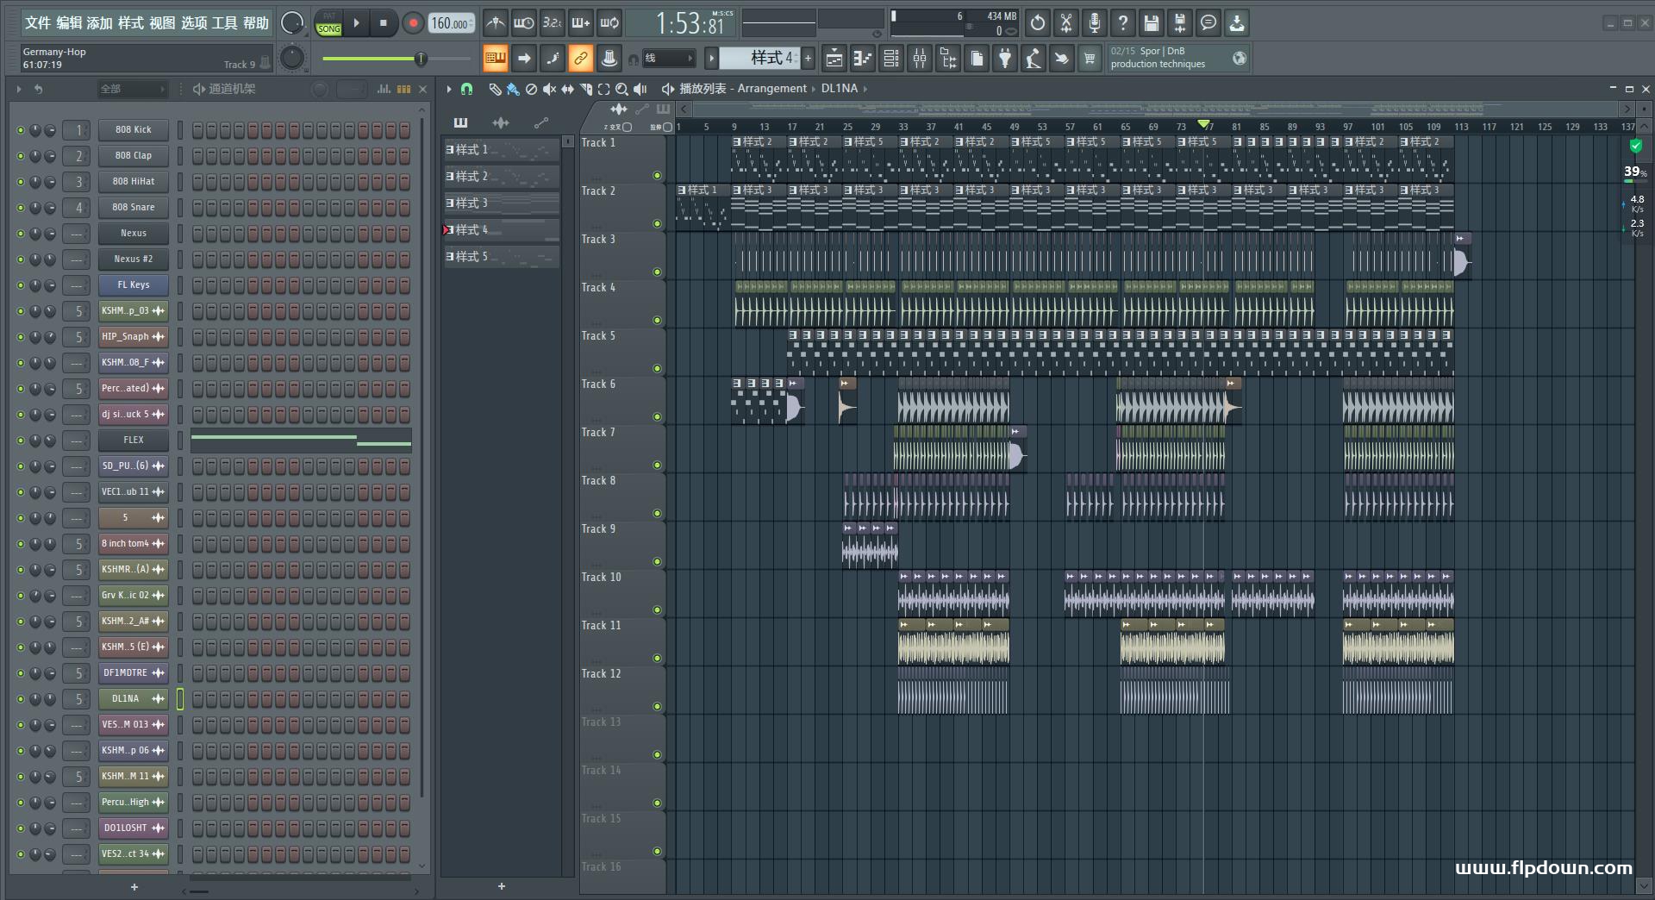Open the channel rack view icon
Viewport: 1655px width, 900px height.
pos(891,59)
